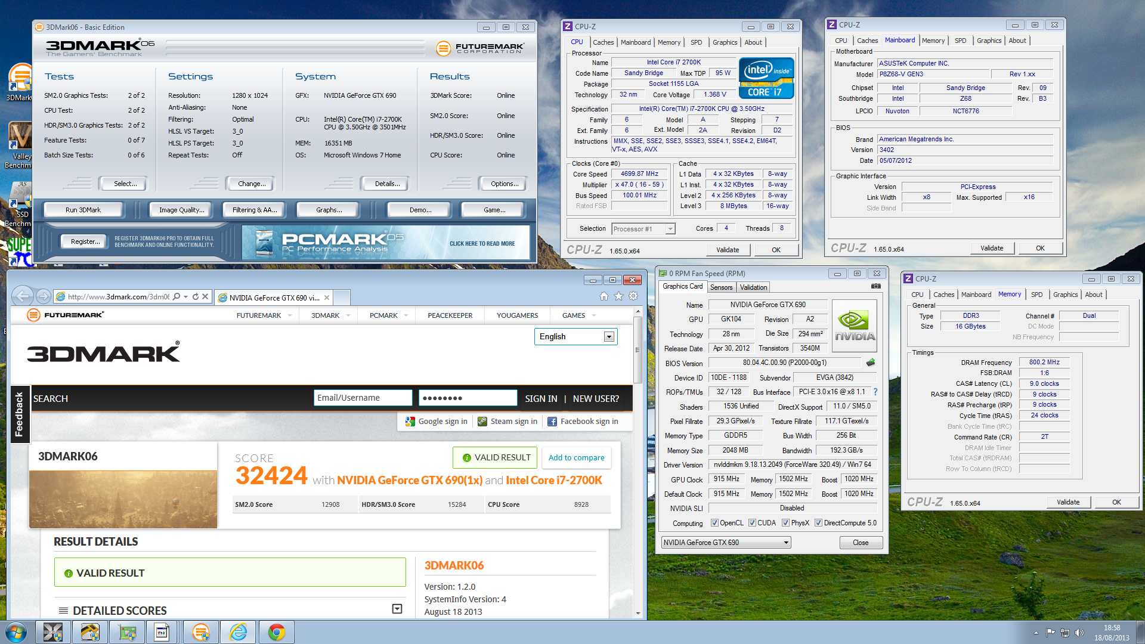Screen dimensions: 1145x644
Task: Open Internet Explorer from the taskbar
Action: [239, 632]
